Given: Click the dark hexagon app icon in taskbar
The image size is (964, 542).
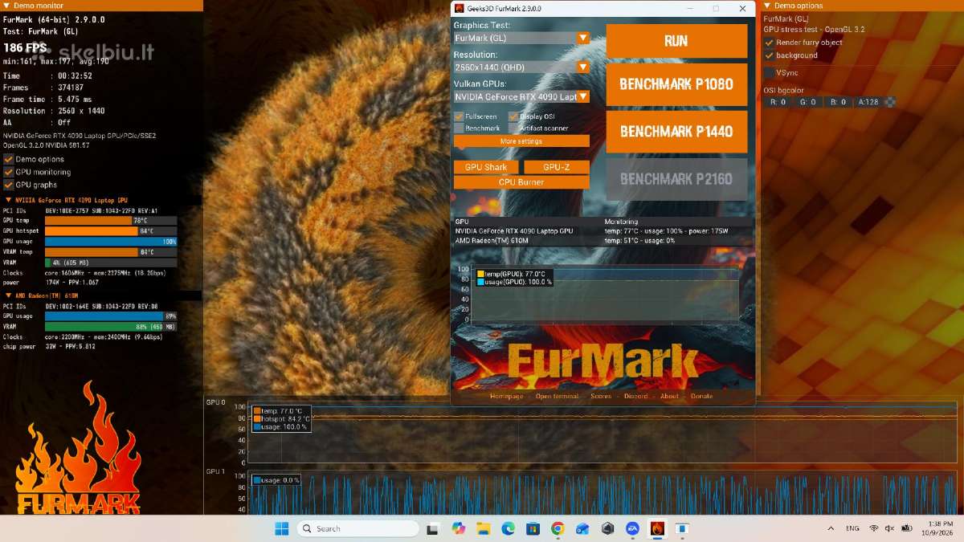Looking at the screenshot, I should pyautogui.click(x=608, y=528).
